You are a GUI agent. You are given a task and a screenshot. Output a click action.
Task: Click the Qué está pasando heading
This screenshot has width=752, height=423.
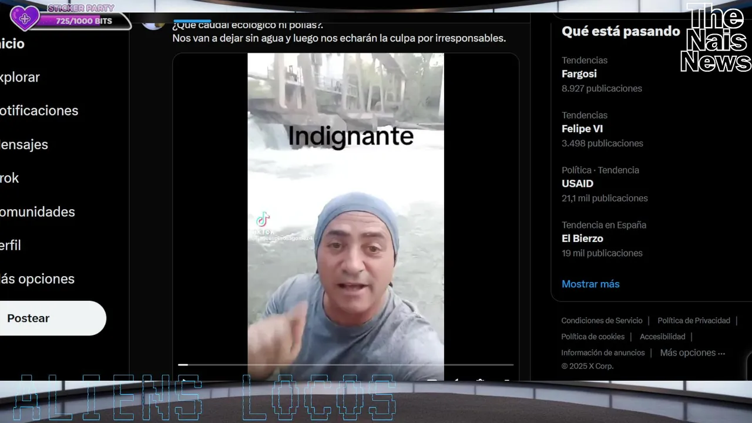620,31
